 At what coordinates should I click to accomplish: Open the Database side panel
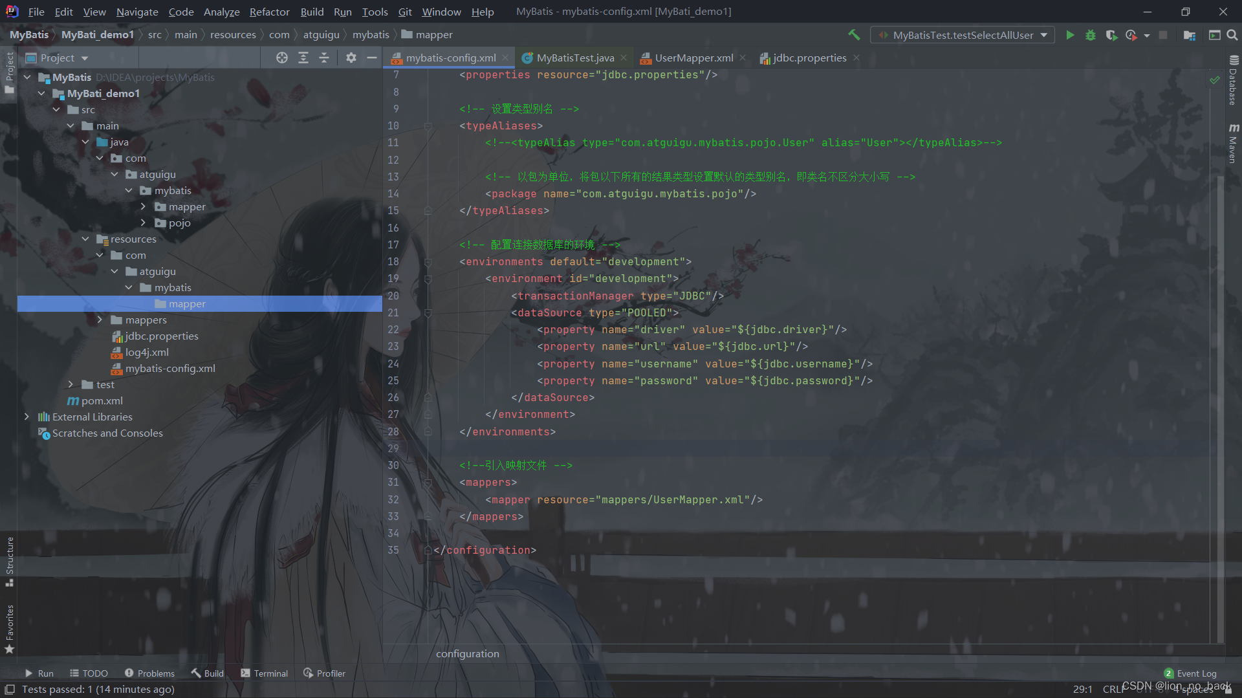1233,81
